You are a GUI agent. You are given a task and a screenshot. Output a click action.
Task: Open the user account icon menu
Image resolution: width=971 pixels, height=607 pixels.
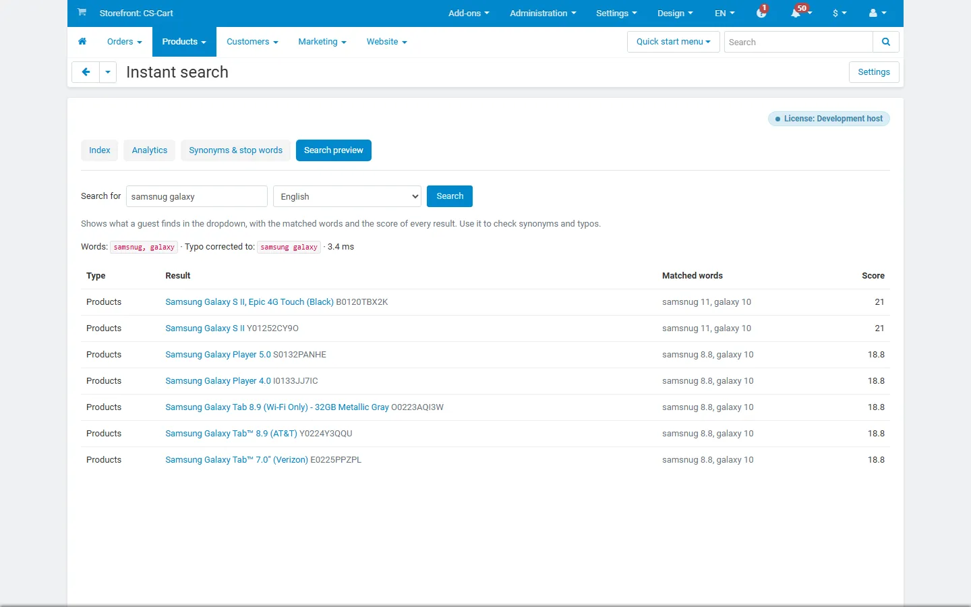coord(877,13)
